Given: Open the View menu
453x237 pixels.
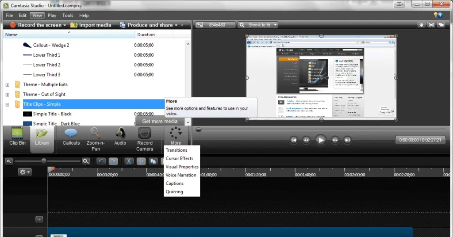Looking at the screenshot, I should coord(37,15).
